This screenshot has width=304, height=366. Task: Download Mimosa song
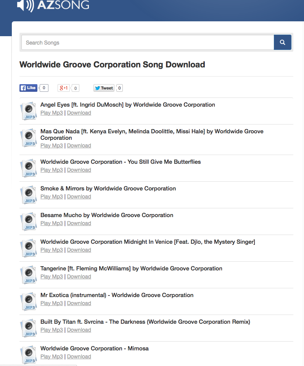[79, 356]
